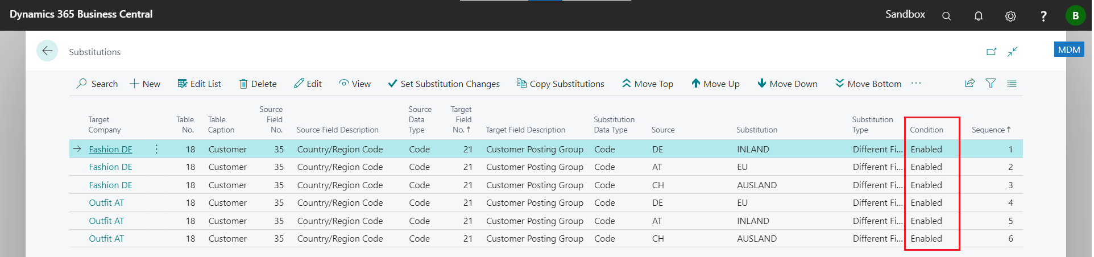Open the notifications bell
1094x257 pixels.
coord(978,16)
